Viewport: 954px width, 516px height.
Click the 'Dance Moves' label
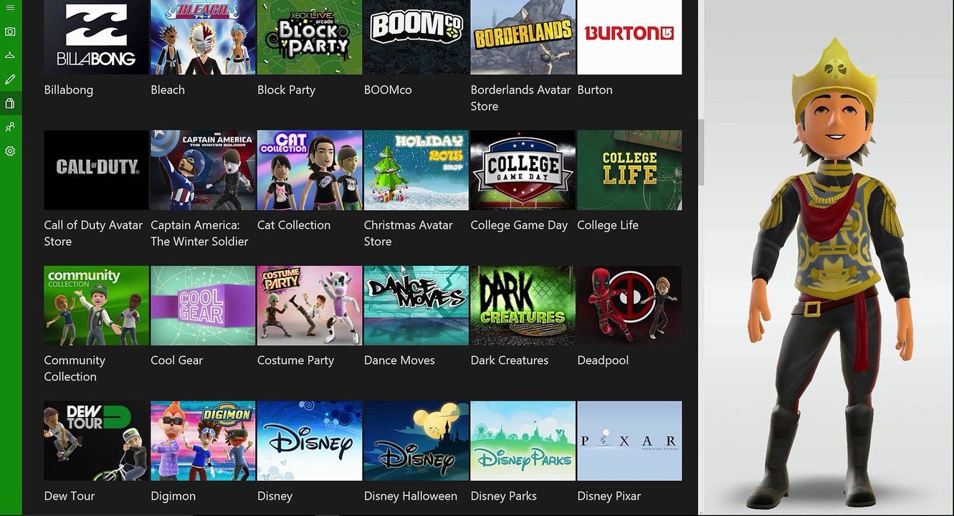tap(399, 360)
